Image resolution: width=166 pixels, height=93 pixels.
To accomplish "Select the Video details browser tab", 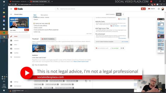I will (39, 2).
